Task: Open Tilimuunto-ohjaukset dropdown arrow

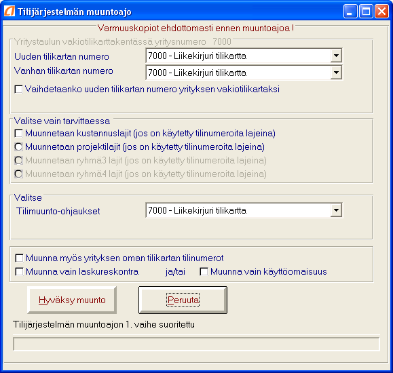Action: (336, 210)
